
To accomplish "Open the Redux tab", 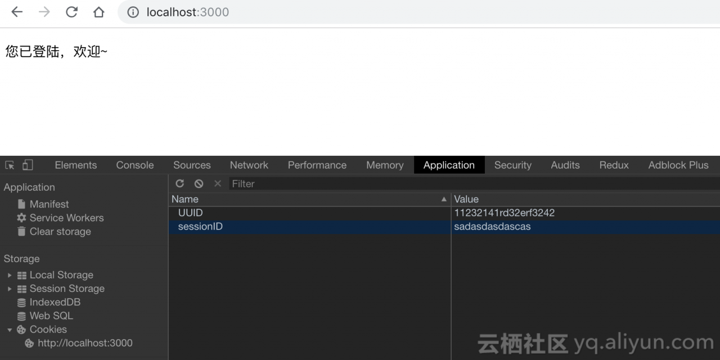I will 614,165.
